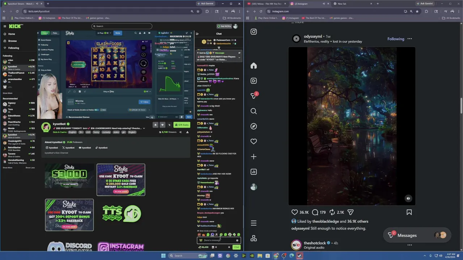Viewport: 463px width, 260px height.
Task: Open kyootbot Instagram link in About
Action: pos(52,148)
